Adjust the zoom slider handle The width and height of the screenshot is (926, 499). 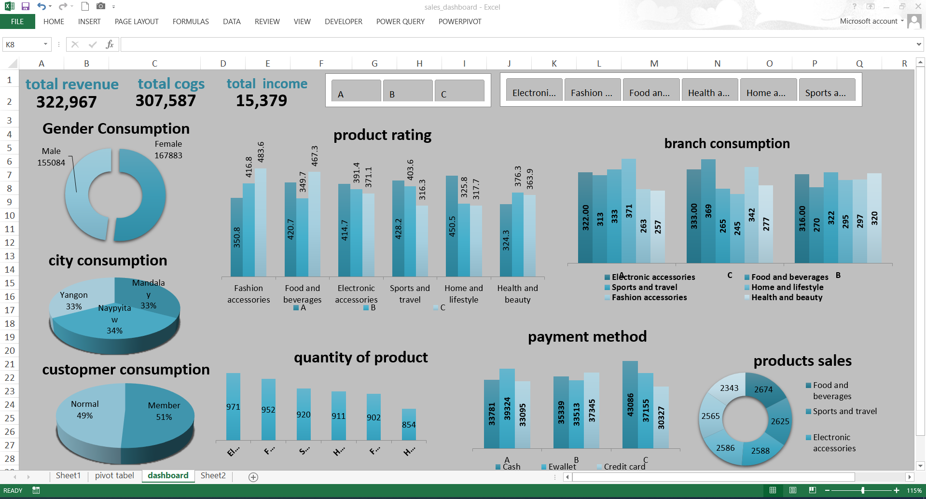pyautogui.click(x=862, y=490)
